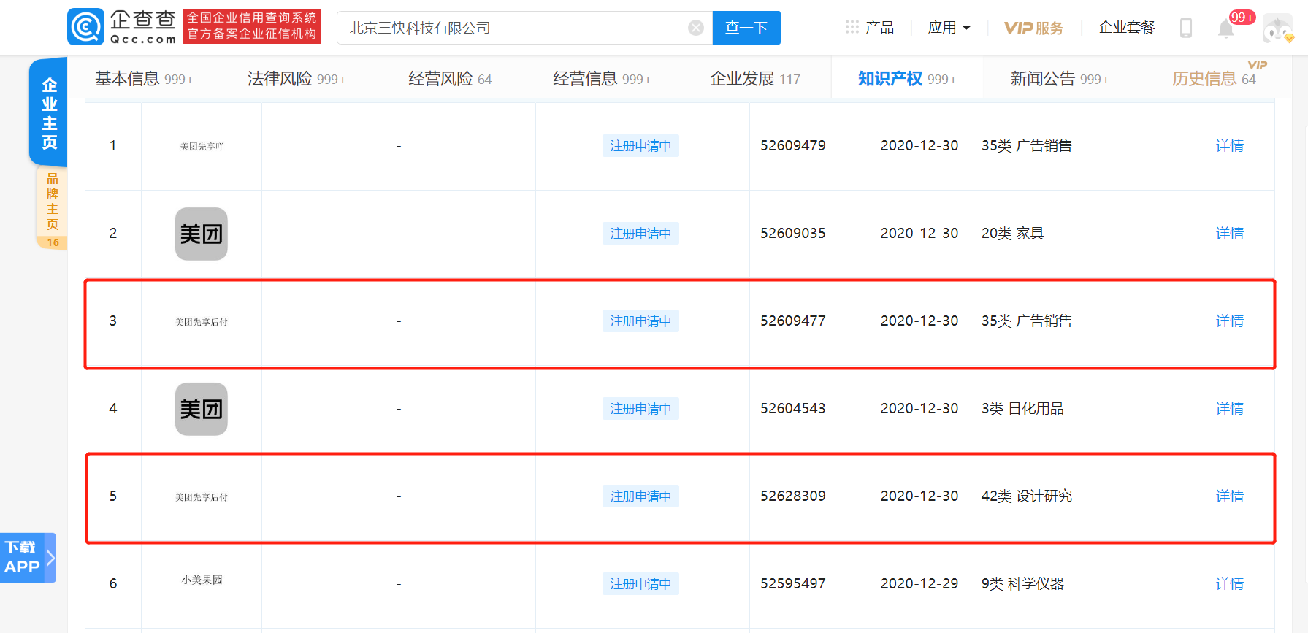
Task: Open the 新闻公告 tab
Action: pyautogui.click(x=1060, y=79)
